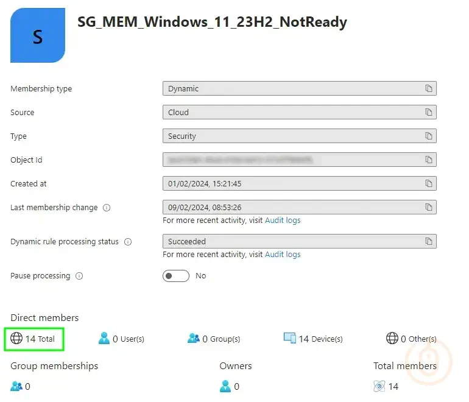This screenshot has height=402, width=469.
Task: Copy the Membership type value
Action: (x=429, y=89)
